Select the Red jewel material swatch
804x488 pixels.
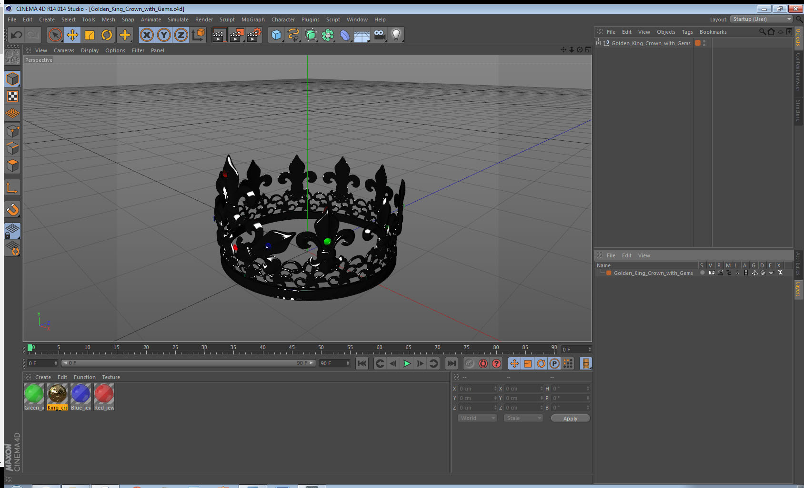click(104, 397)
